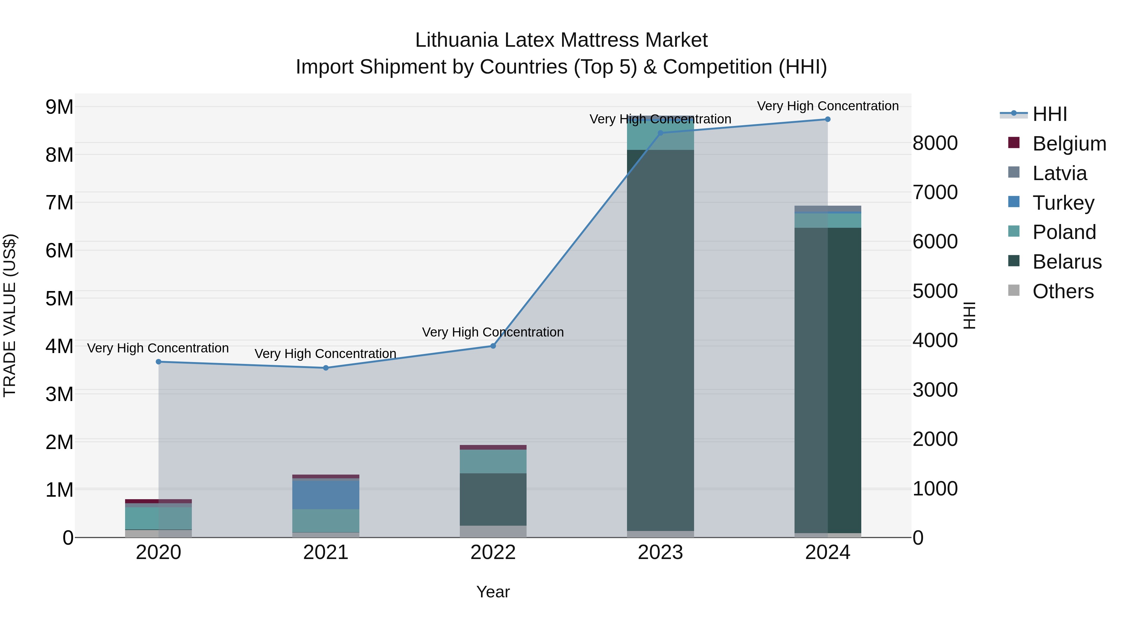Click the 4000 HHI tick label
Viewport: 1123px width, 631px height.
point(935,341)
